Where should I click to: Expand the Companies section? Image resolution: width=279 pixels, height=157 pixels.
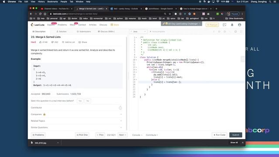pos(77,114)
